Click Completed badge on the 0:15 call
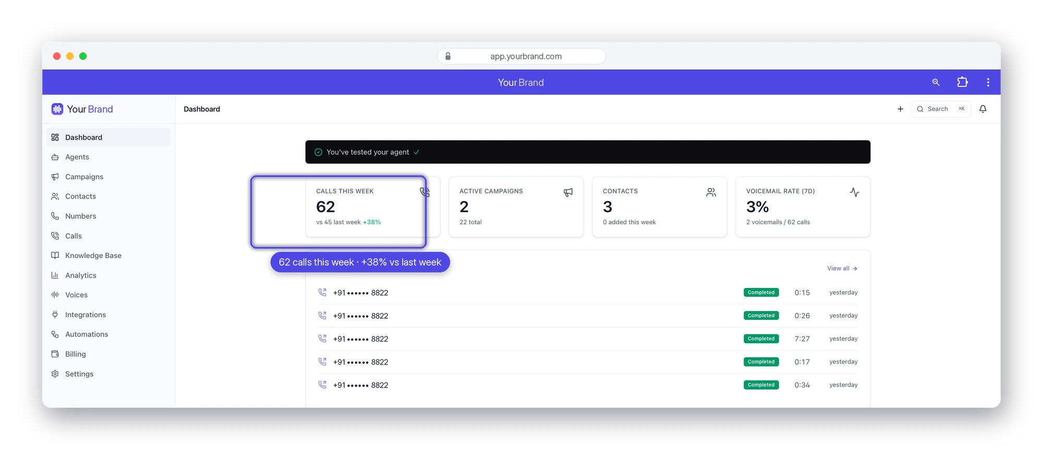This screenshot has width=1043, height=450. pyautogui.click(x=761, y=293)
